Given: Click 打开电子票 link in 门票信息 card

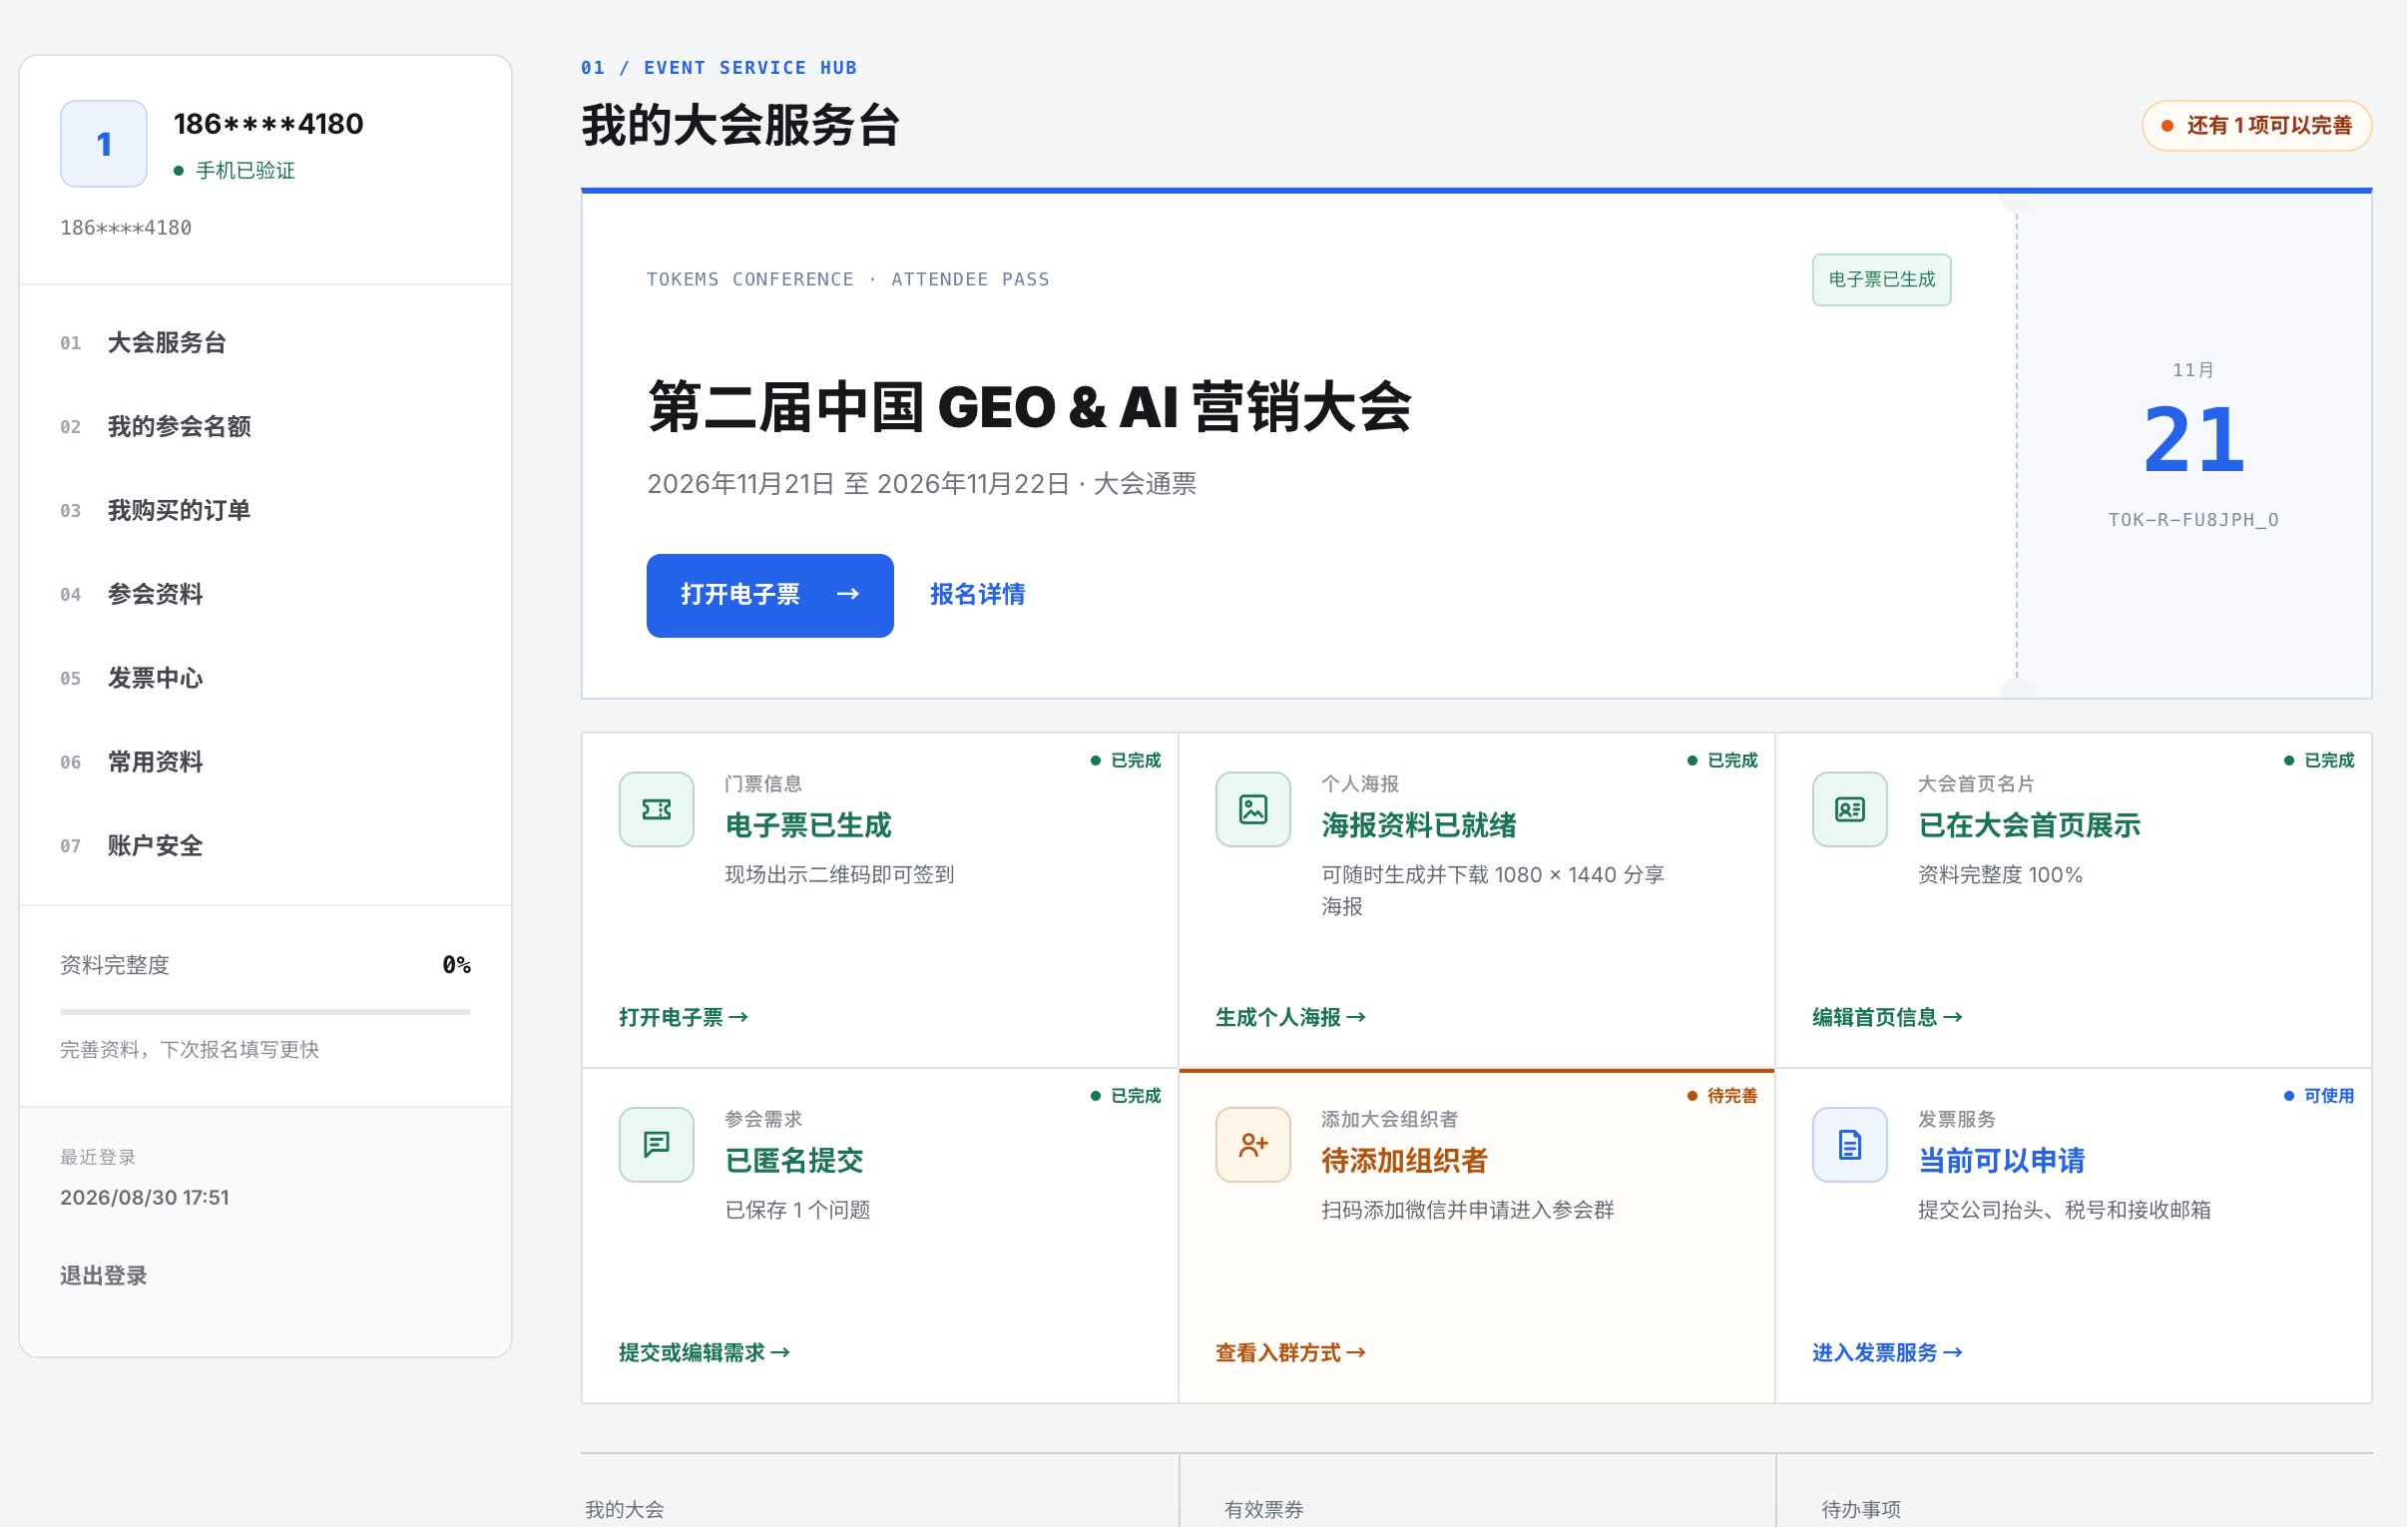Looking at the screenshot, I should click(684, 1017).
